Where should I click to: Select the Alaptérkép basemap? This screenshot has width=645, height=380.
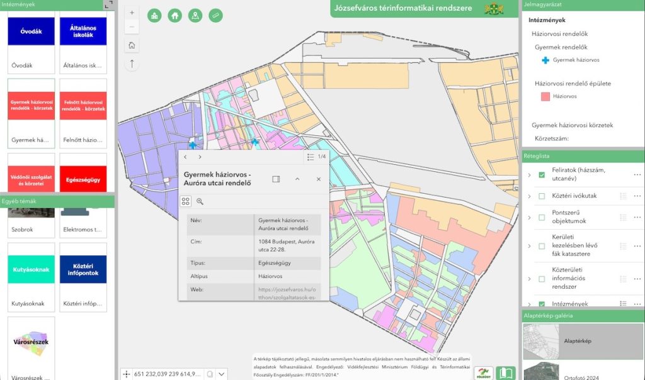tap(583, 342)
